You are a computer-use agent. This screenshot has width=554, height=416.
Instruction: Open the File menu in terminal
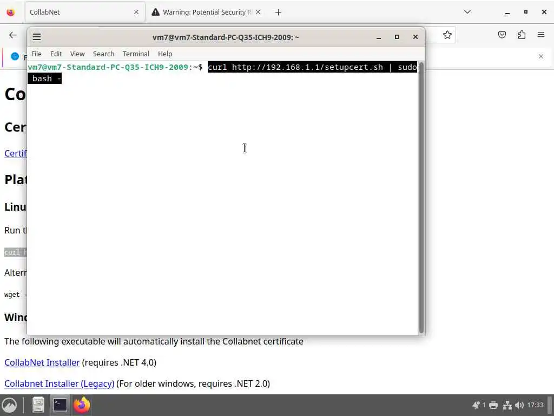click(x=36, y=54)
